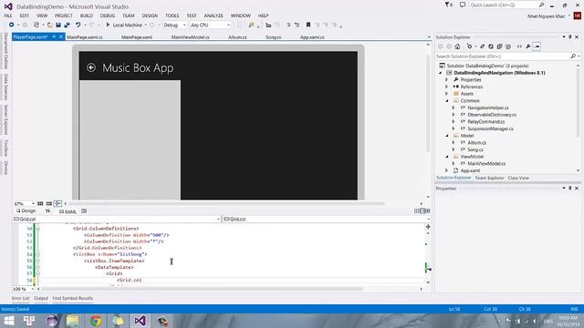This screenshot has width=584, height=328.
Task: Select the vertical split view icon
Action: (x=416, y=210)
